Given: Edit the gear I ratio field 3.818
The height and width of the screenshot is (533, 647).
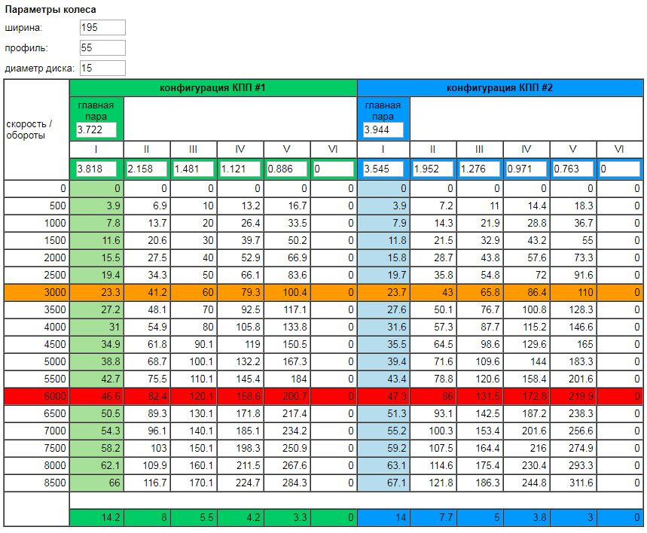Looking at the screenshot, I should pos(96,169).
